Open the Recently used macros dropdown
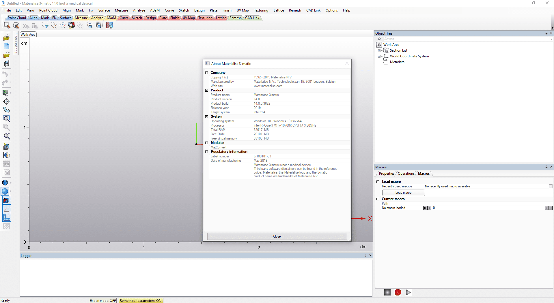554x303 pixels. coord(551,186)
